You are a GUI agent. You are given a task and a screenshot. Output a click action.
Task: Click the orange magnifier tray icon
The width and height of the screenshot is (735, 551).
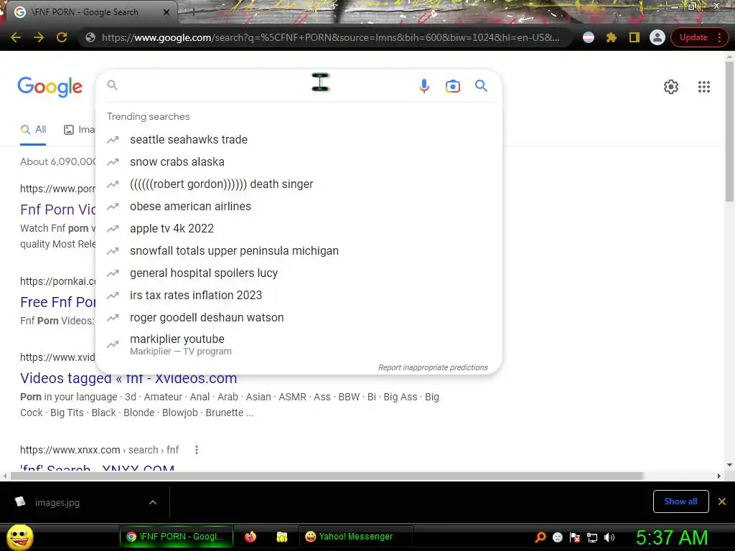pos(540,537)
